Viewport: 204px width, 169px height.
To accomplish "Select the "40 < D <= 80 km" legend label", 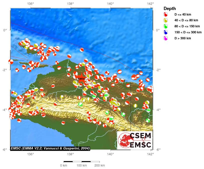I will tap(186, 20).
